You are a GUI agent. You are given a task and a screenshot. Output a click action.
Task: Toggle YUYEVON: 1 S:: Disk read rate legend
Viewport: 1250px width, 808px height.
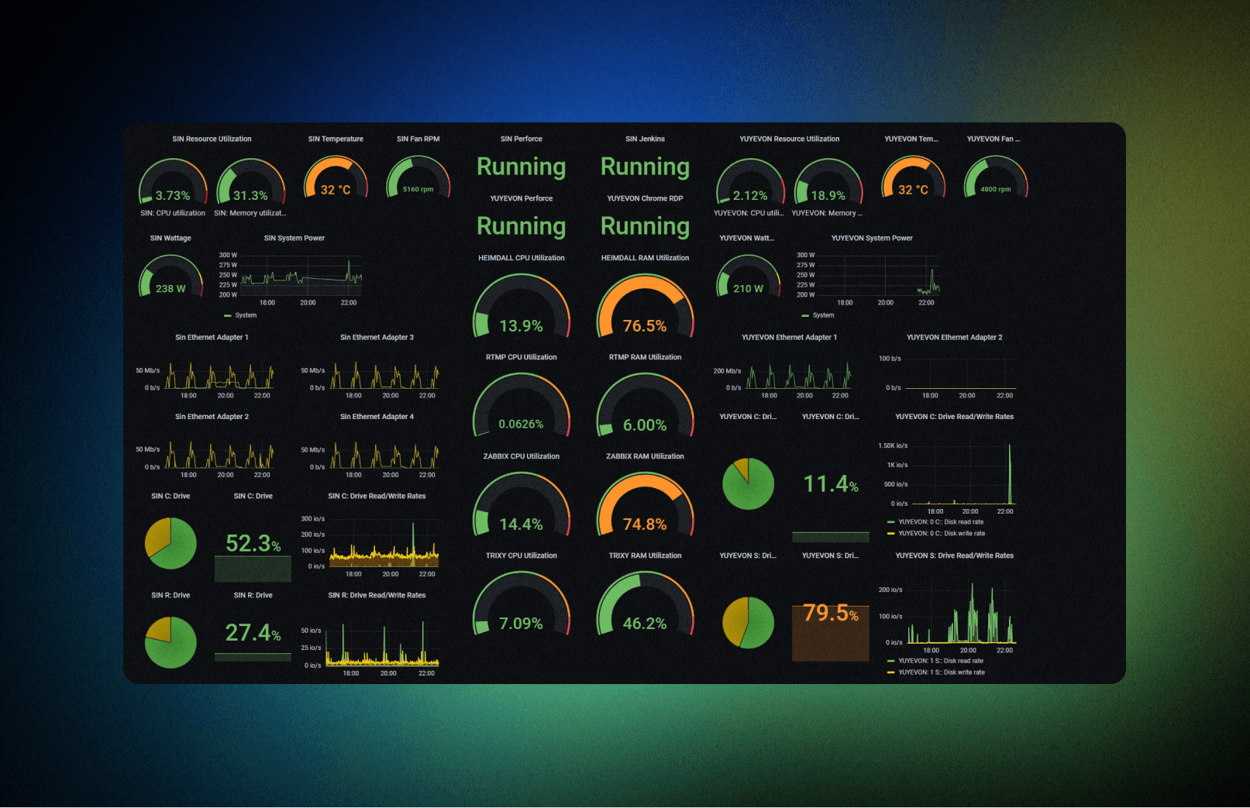pos(935,661)
